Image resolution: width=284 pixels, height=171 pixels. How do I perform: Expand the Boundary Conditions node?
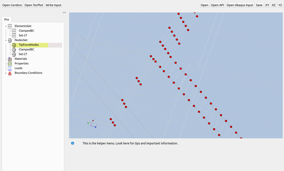(6, 73)
